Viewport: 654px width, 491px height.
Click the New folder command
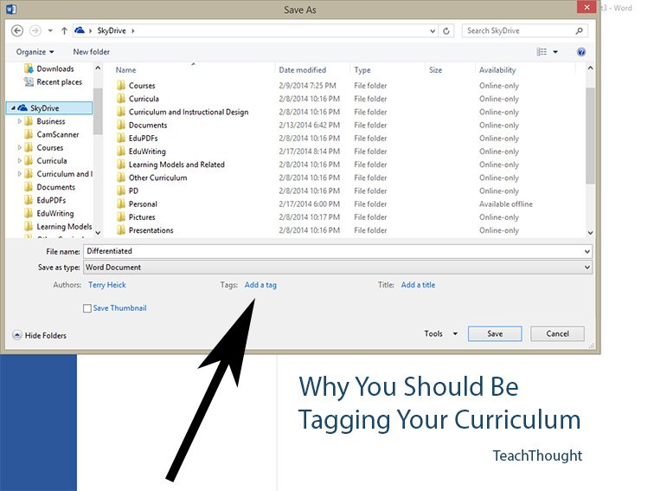[91, 52]
